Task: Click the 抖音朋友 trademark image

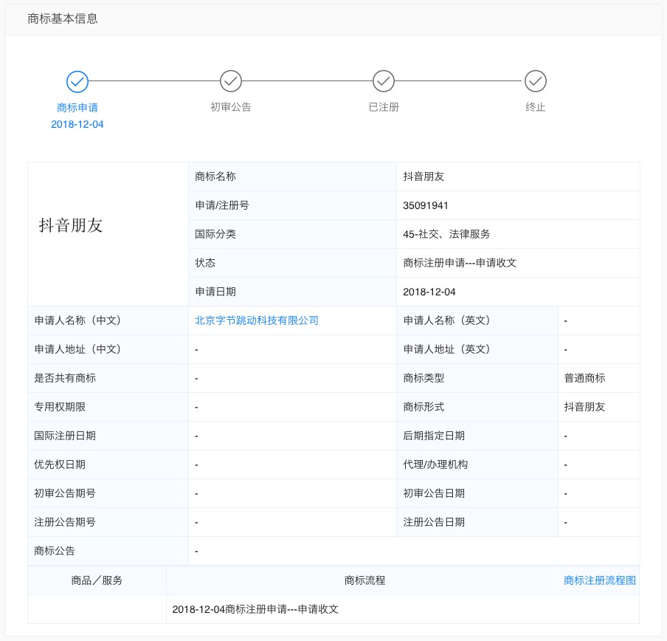Action: pos(71,226)
